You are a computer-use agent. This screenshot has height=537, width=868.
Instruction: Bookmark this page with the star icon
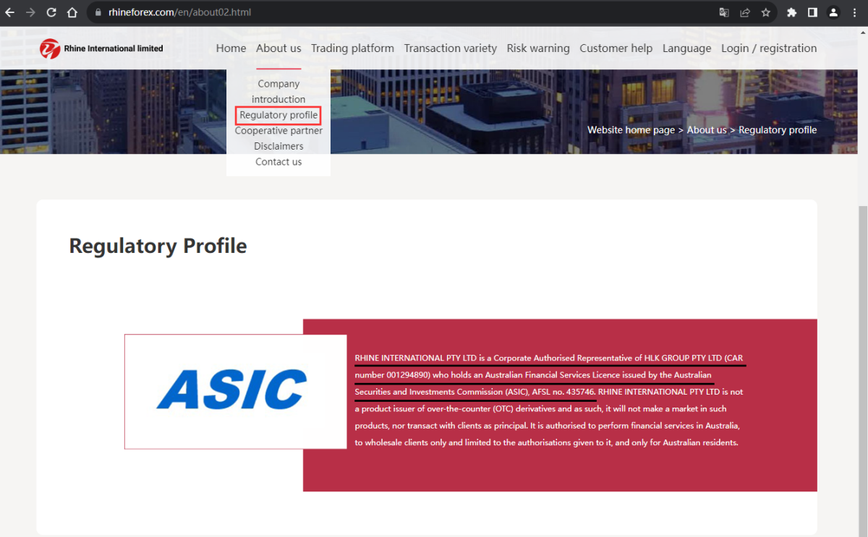pos(765,12)
